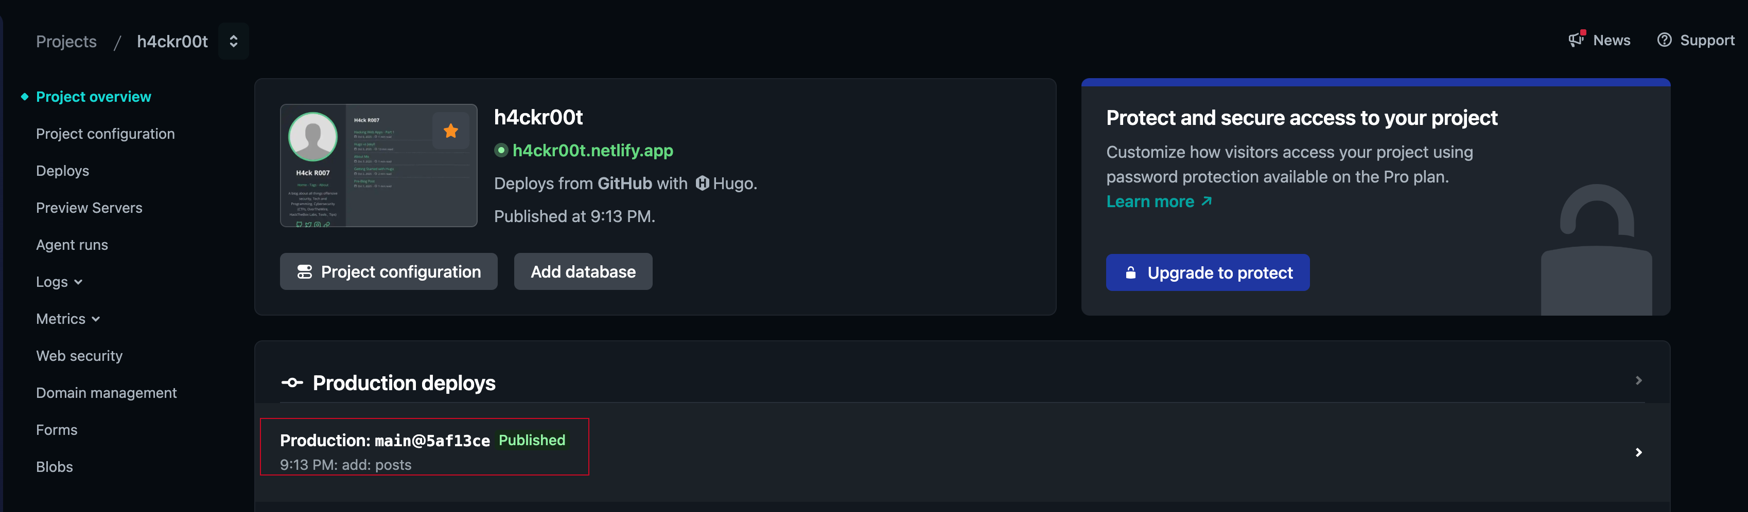Visit h4ckr00t.netlify.app
Image resolution: width=1748 pixels, height=512 pixels.
click(x=593, y=150)
